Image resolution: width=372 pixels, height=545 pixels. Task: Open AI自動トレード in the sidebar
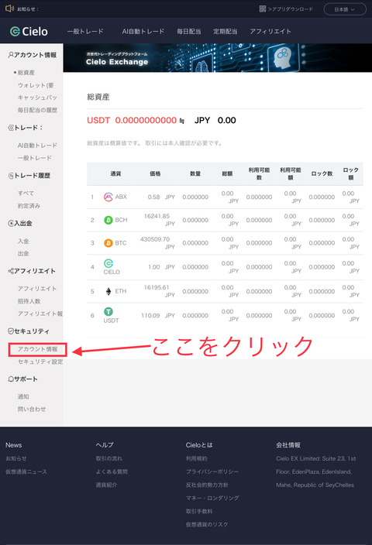(37, 146)
